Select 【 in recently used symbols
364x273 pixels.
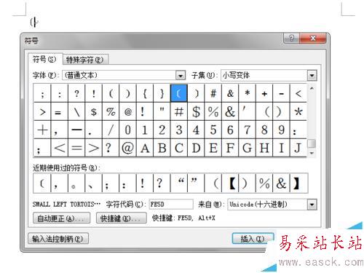coord(230,183)
